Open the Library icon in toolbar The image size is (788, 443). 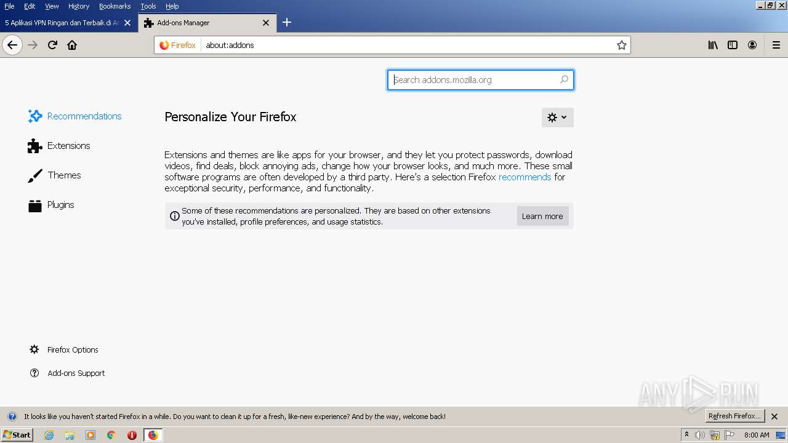pos(713,45)
